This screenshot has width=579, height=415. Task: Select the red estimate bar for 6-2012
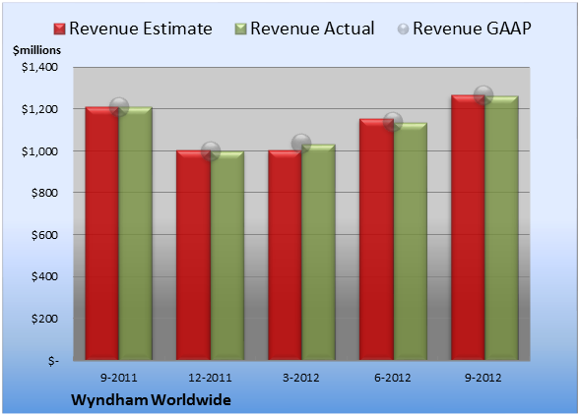click(376, 239)
